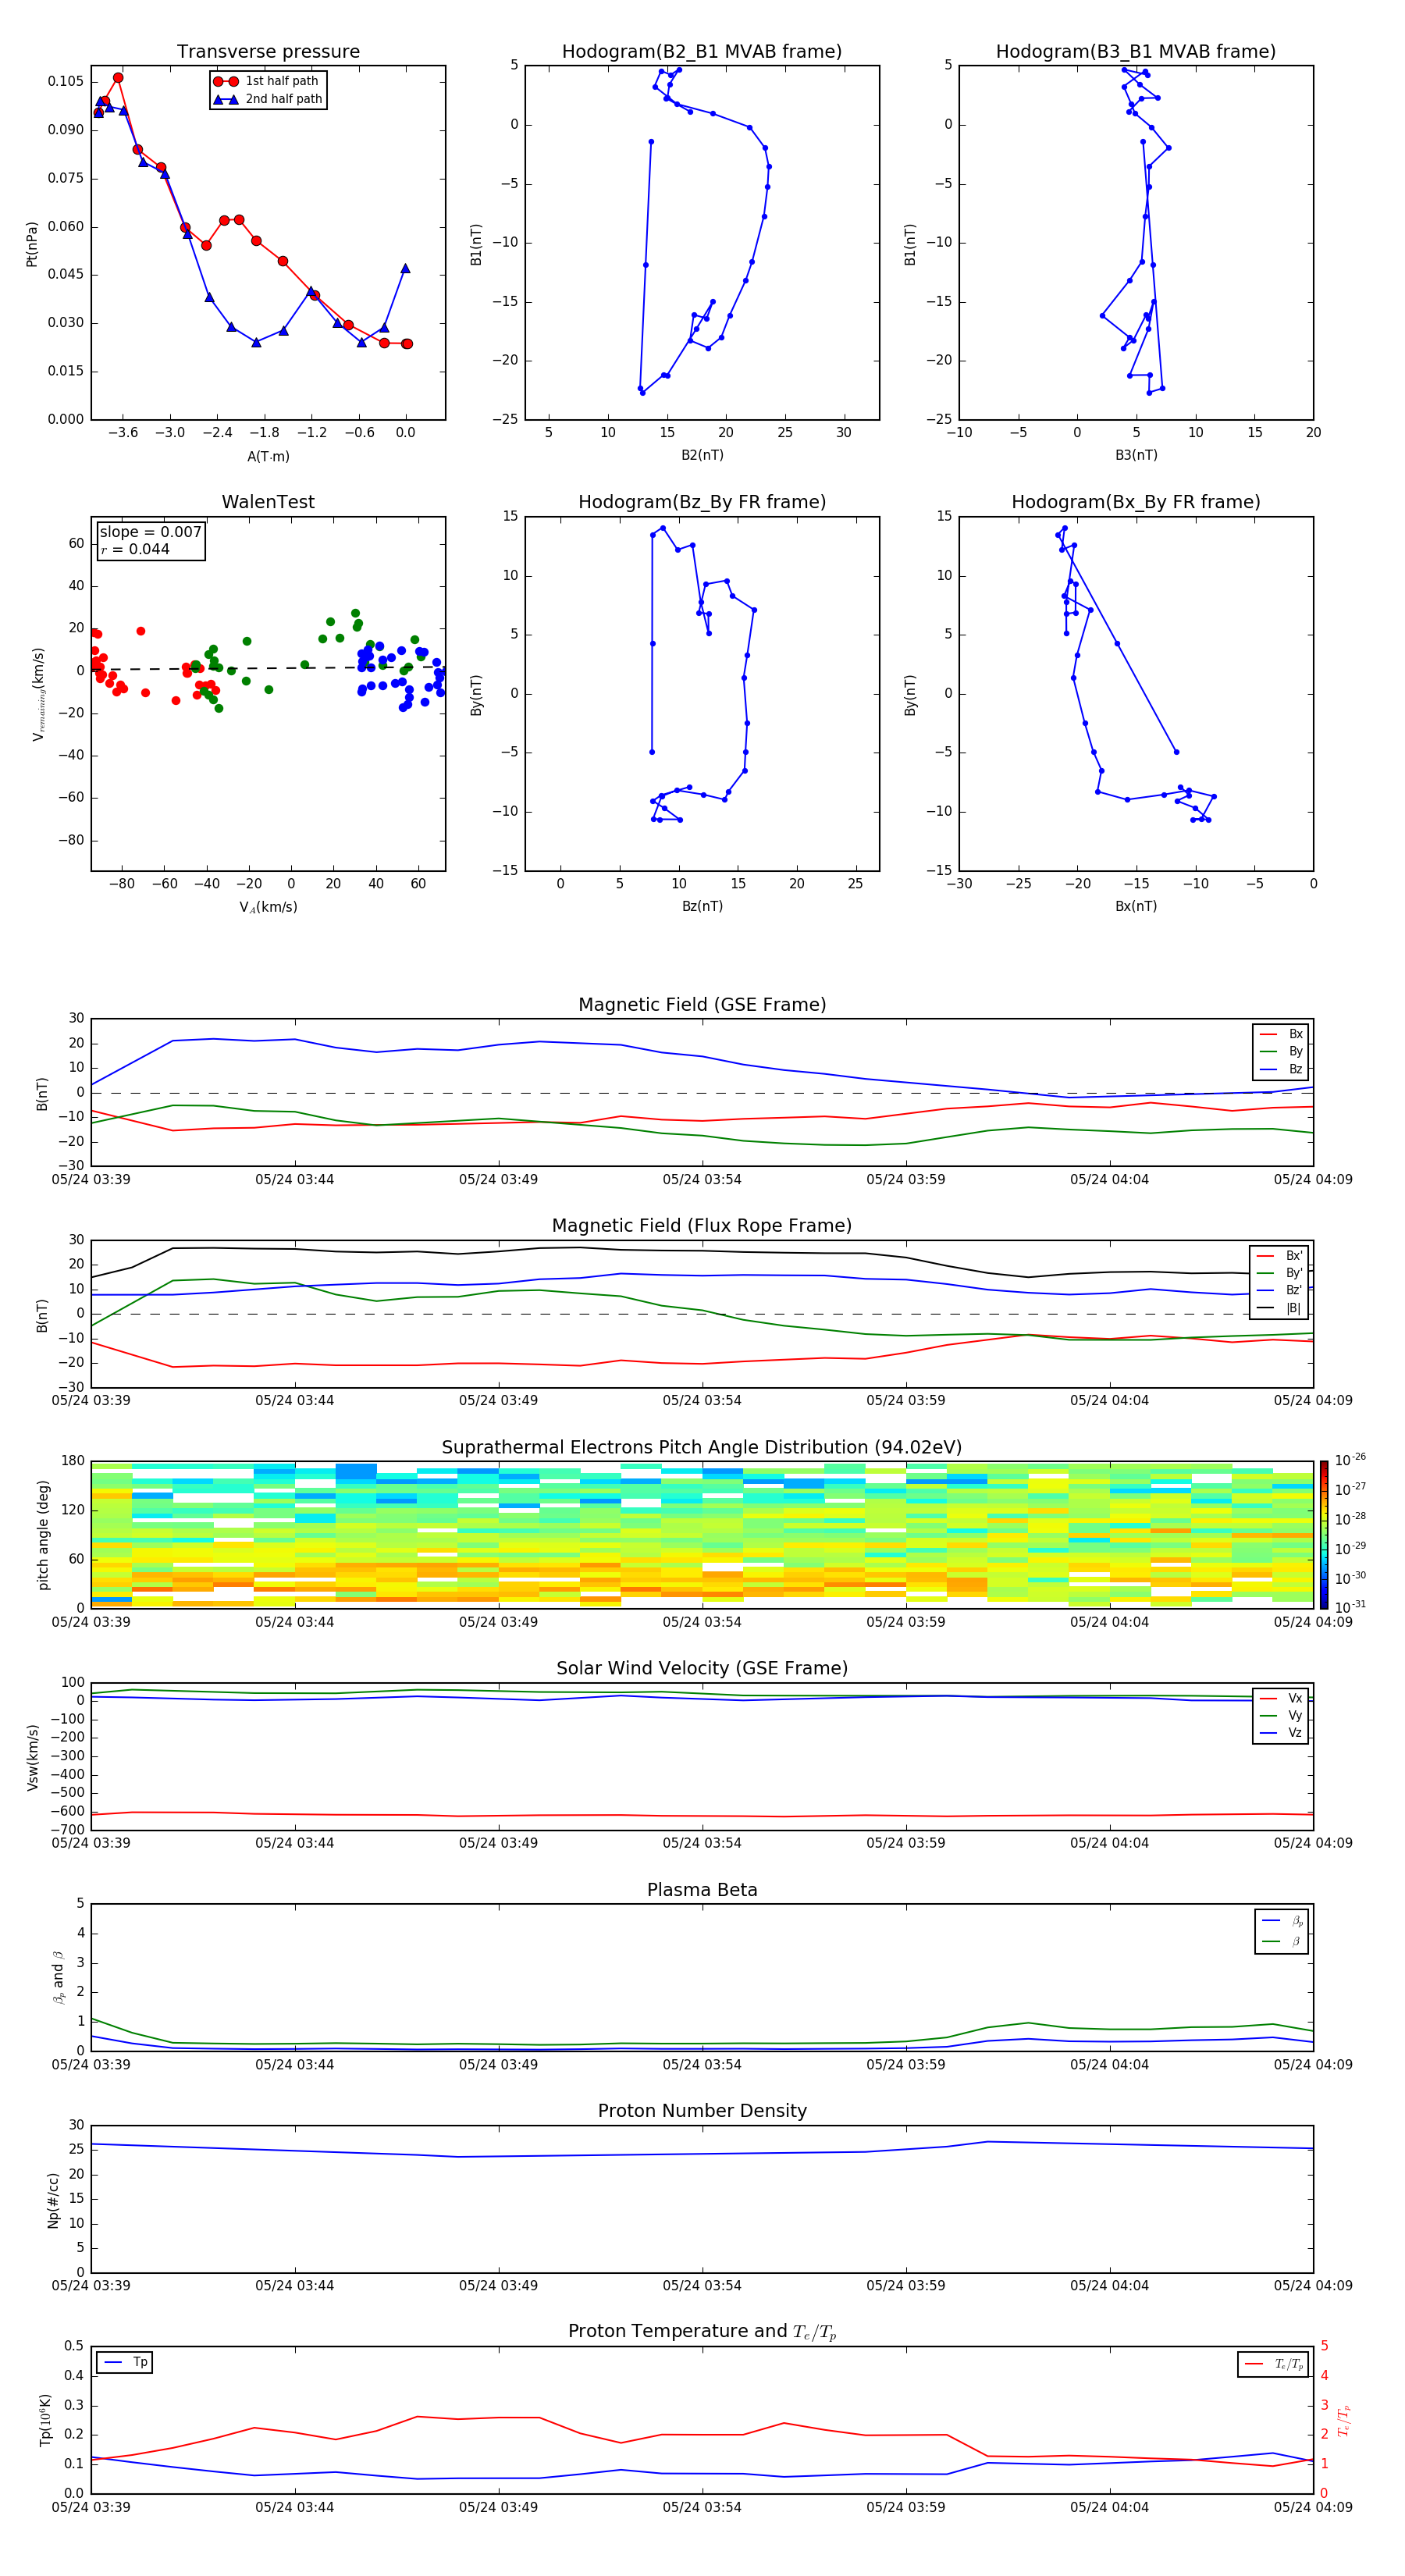Click the -3.6 tick on Transverse pressure

pyautogui.click(x=122, y=433)
